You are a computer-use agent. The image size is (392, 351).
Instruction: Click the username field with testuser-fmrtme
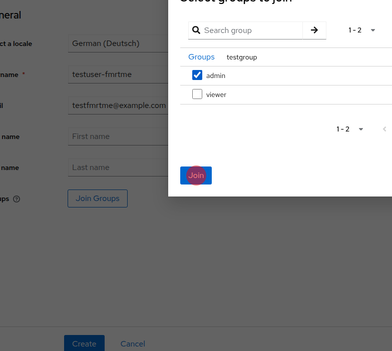[118, 74]
